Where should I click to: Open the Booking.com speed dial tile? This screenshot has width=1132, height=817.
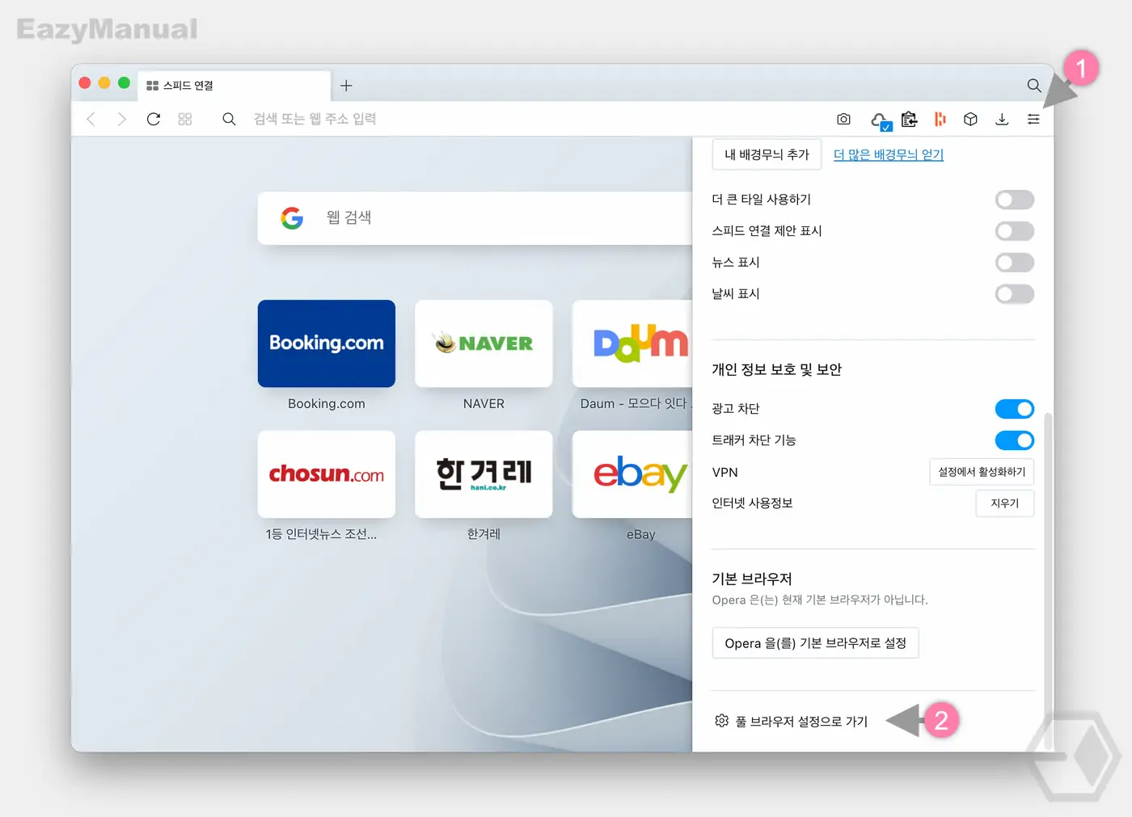tap(327, 343)
